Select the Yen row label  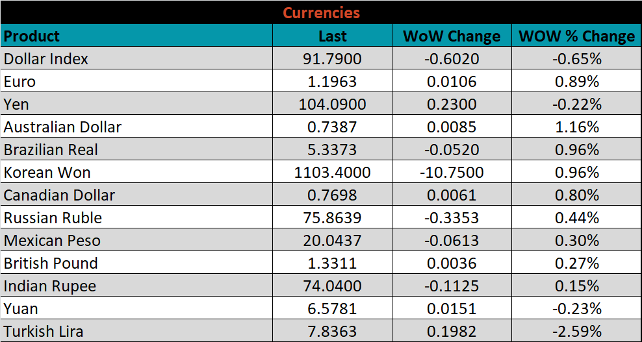pos(16,104)
